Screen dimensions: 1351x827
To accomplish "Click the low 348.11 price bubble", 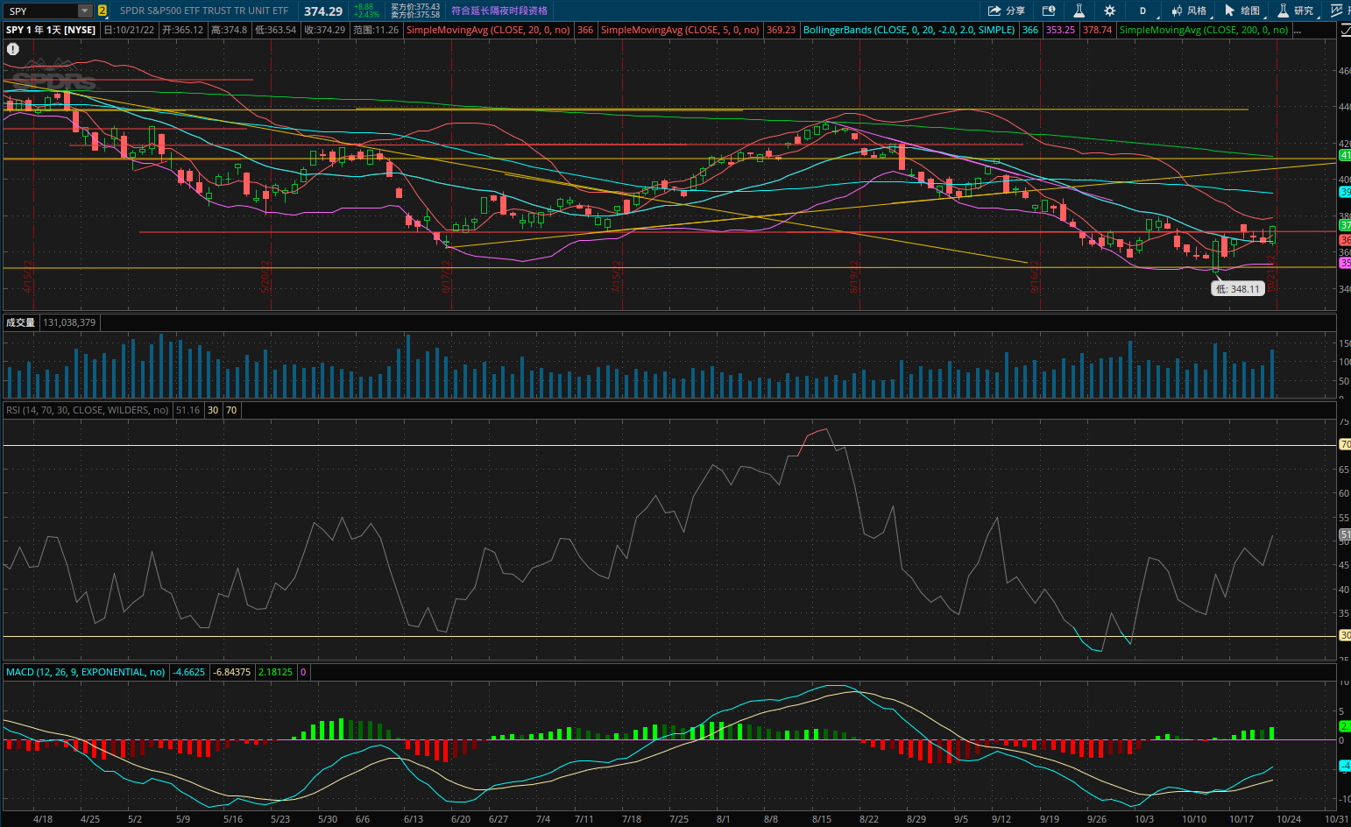I will pyautogui.click(x=1238, y=289).
